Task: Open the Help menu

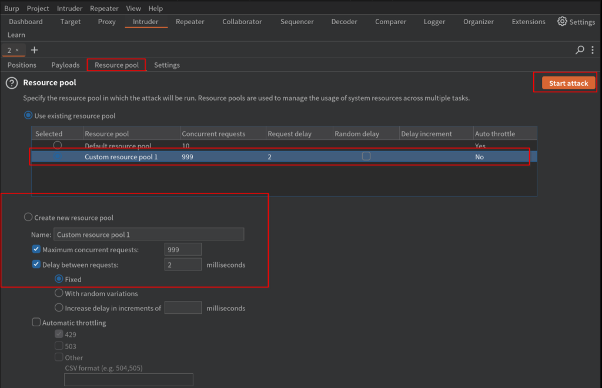Action: (155, 8)
